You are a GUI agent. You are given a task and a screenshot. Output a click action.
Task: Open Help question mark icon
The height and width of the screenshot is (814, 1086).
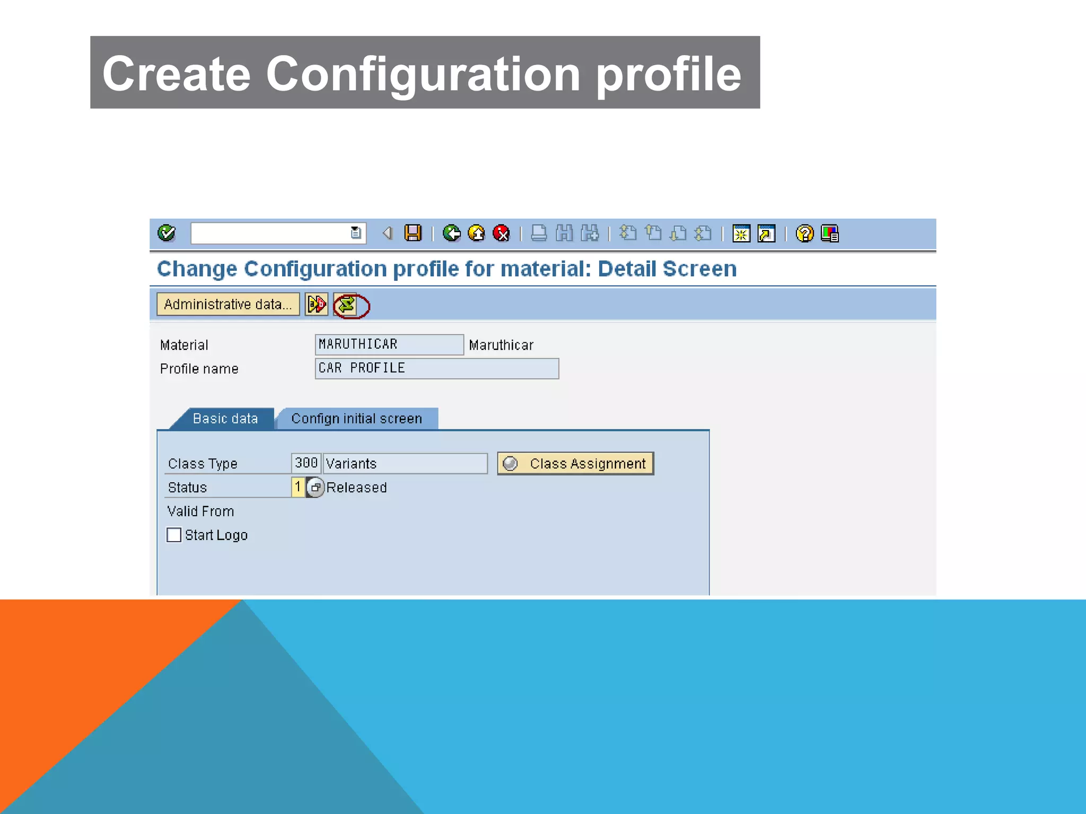pyautogui.click(x=804, y=233)
